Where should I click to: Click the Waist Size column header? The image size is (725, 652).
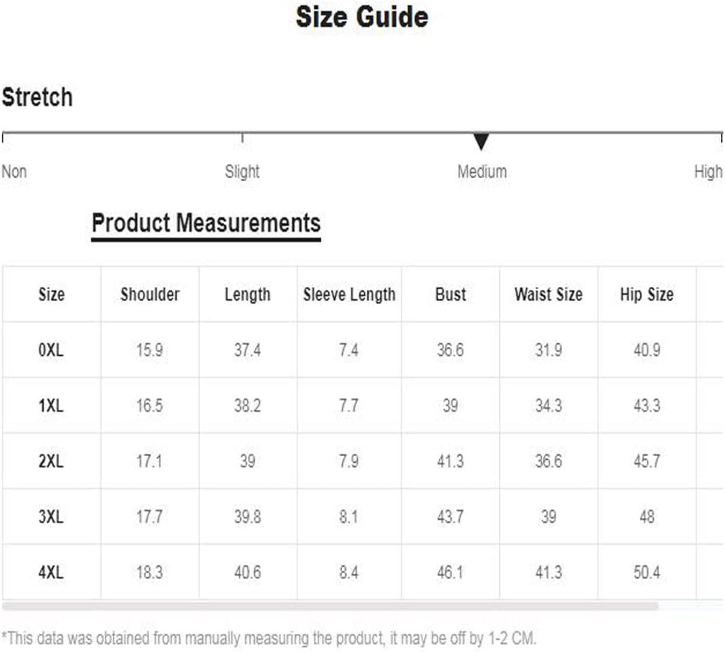coord(548,294)
